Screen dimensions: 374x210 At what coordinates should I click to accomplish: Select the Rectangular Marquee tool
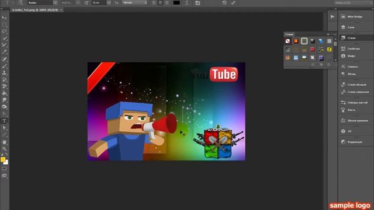(4, 24)
